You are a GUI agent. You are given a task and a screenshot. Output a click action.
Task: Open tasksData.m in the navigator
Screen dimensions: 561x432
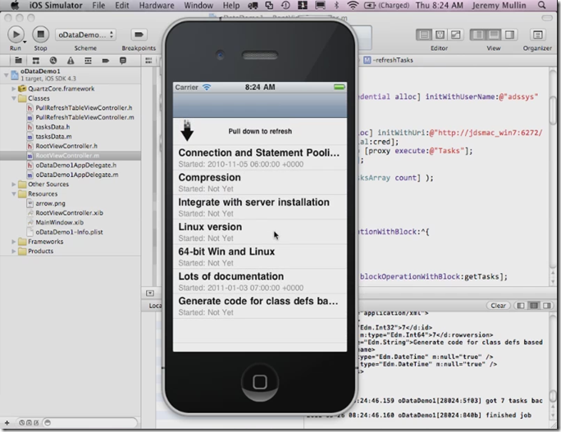pos(53,137)
